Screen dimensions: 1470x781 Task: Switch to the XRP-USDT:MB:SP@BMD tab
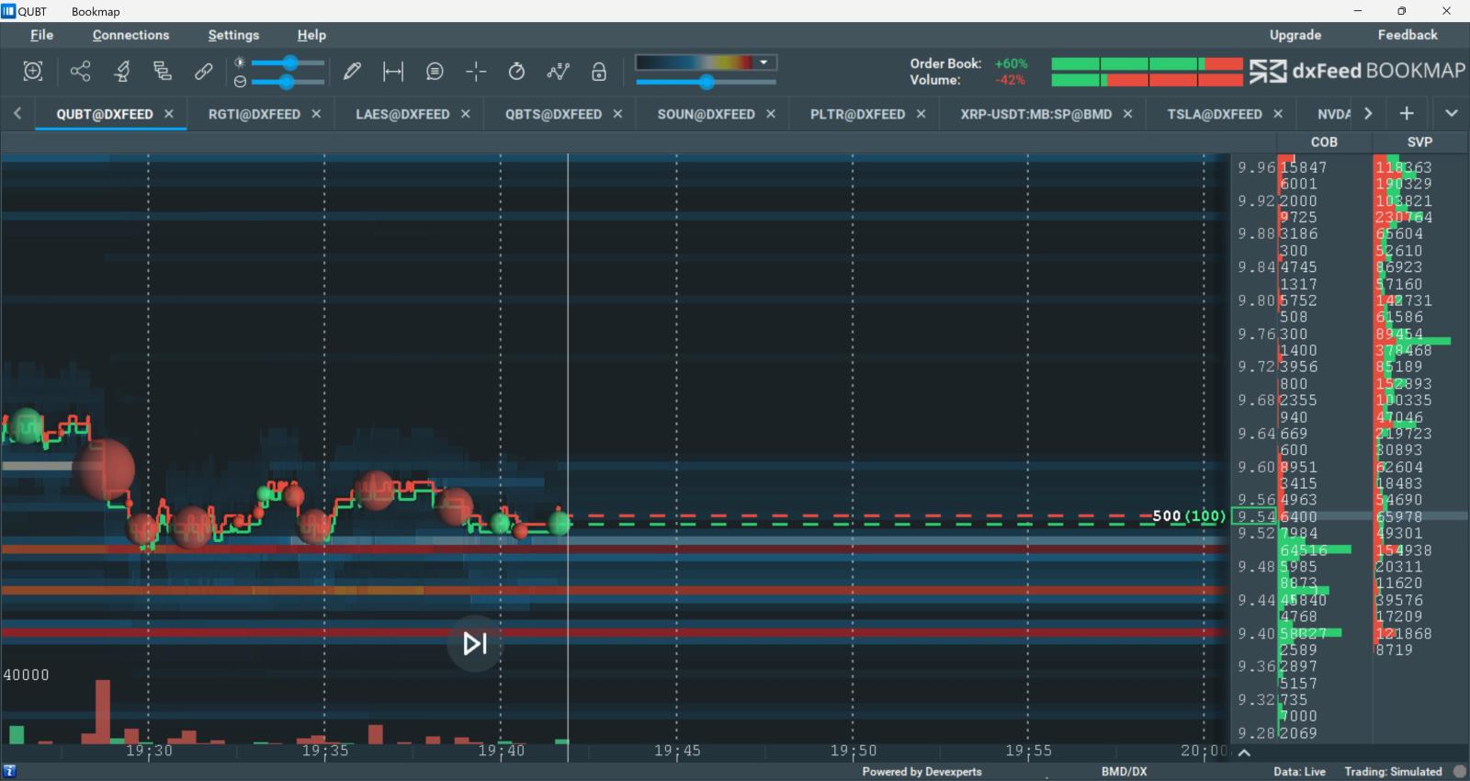pyautogui.click(x=1035, y=114)
